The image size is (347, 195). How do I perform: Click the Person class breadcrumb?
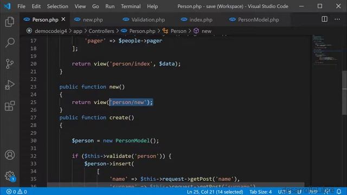tap(175, 31)
